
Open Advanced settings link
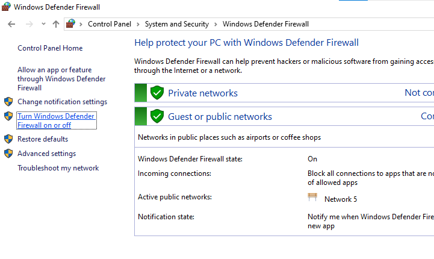click(x=46, y=154)
